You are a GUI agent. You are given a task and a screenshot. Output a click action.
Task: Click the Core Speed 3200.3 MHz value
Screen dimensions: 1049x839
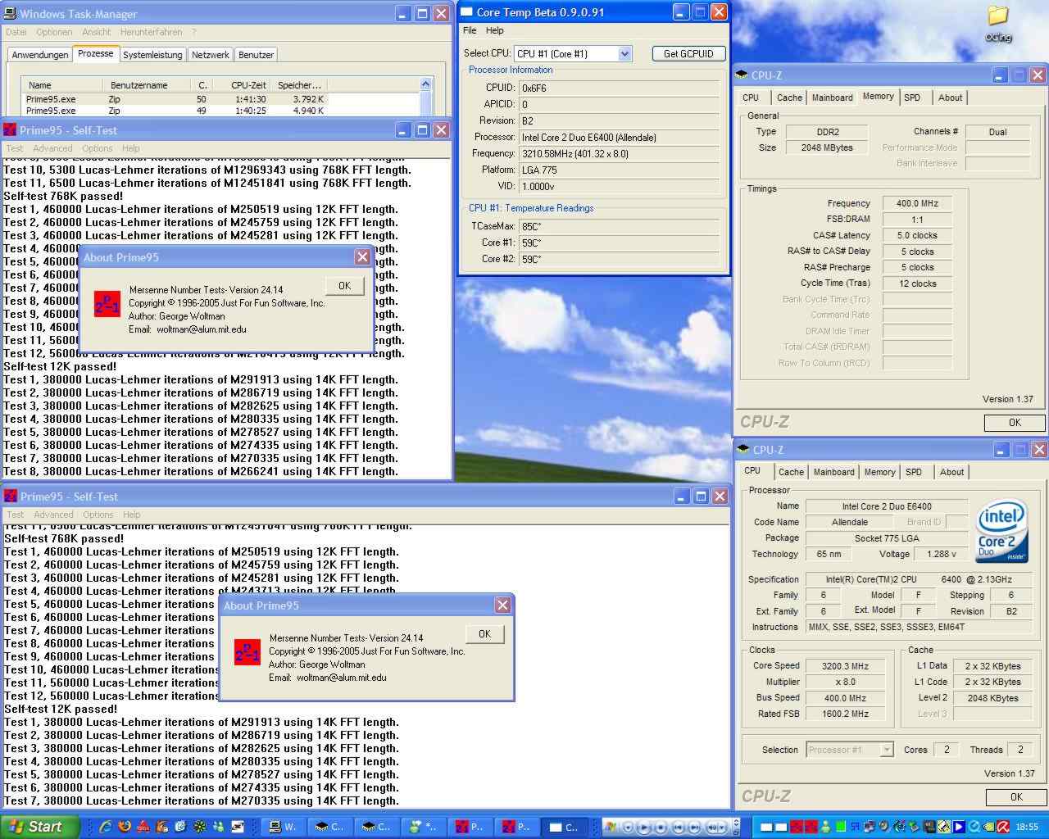[846, 666]
